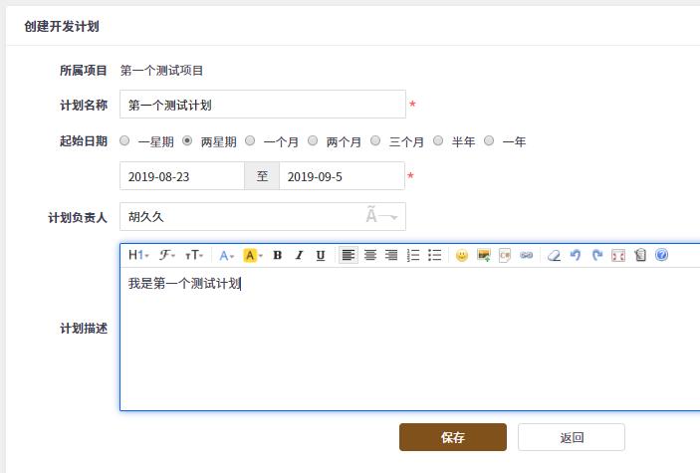This screenshot has height=473, width=700.
Task: Select the 一星期 radio option
Action: tap(124, 141)
